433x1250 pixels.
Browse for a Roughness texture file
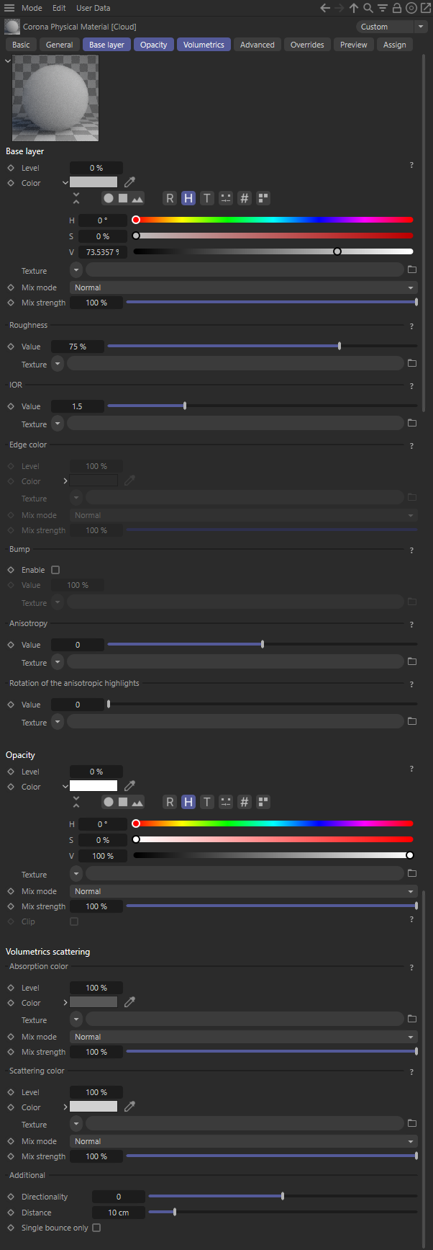click(412, 364)
